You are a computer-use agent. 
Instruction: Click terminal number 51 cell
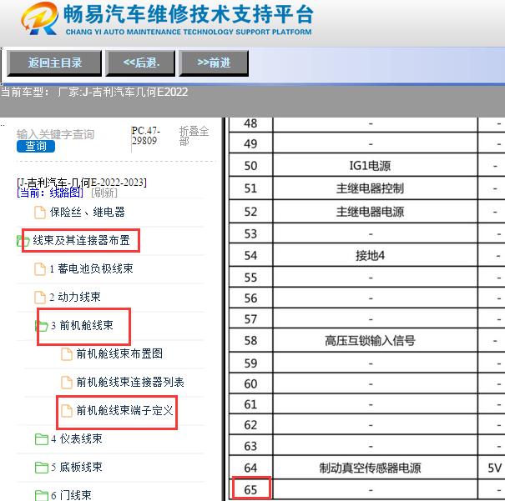(250, 188)
